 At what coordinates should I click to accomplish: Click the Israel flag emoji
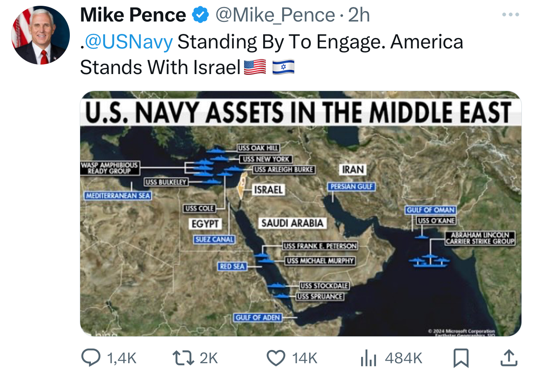click(283, 67)
